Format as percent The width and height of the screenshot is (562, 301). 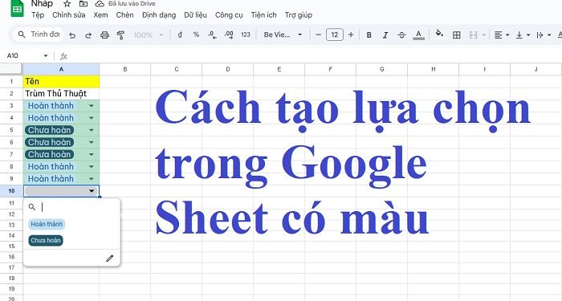196,35
